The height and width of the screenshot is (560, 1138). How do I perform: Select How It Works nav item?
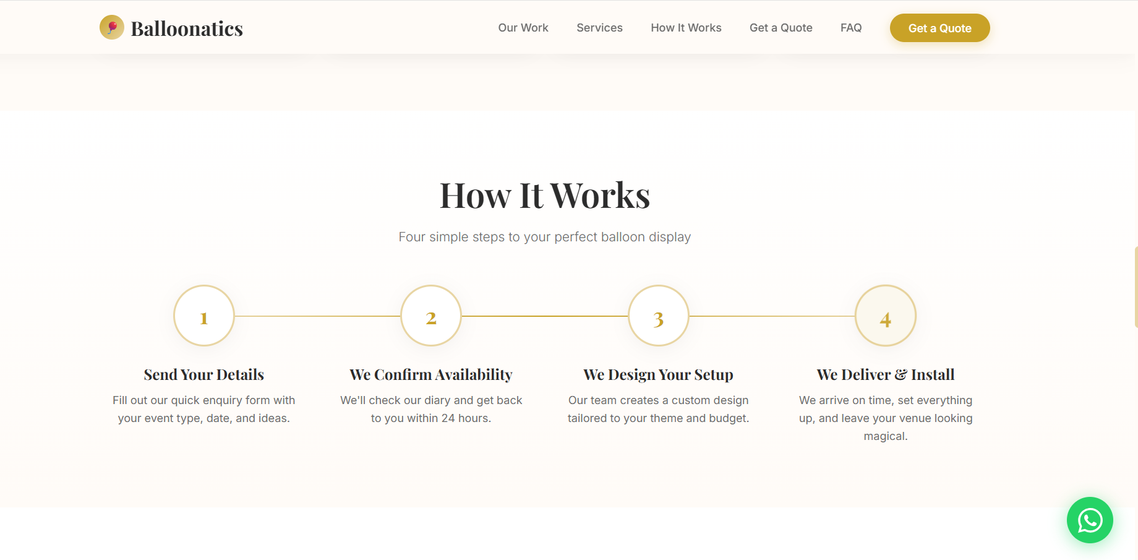point(686,28)
